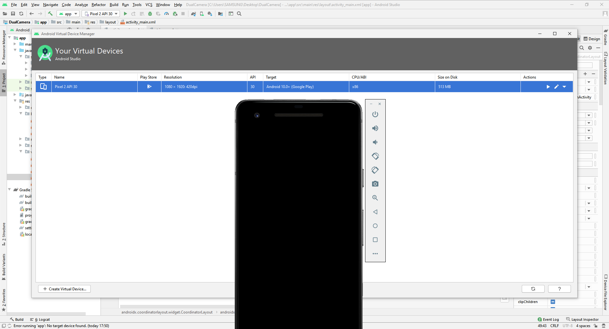Edit Pixel 2 API 30 with pencil icon
Image resolution: width=609 pixels, height=329 pixels.
pos(556,87)
